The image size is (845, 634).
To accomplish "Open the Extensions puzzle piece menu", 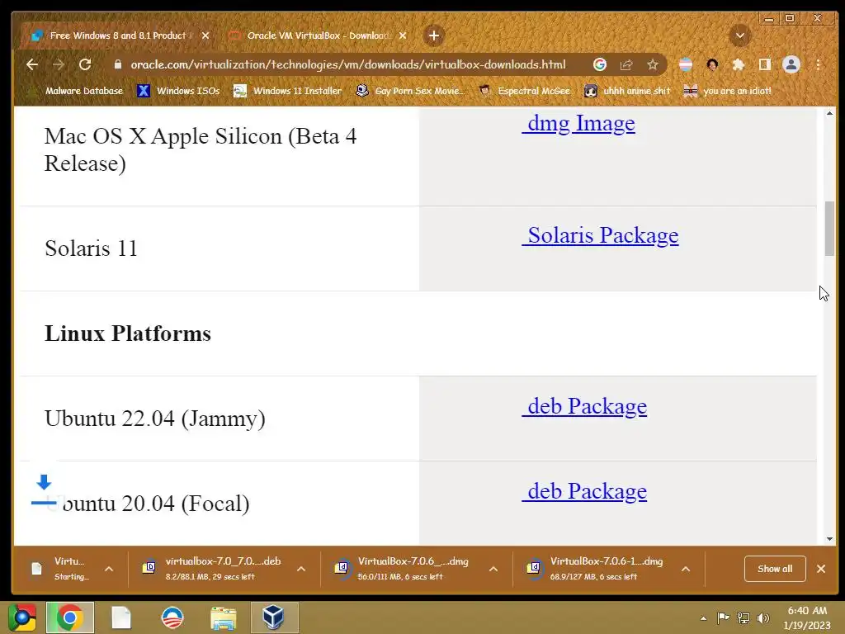I will click(739, 64).
